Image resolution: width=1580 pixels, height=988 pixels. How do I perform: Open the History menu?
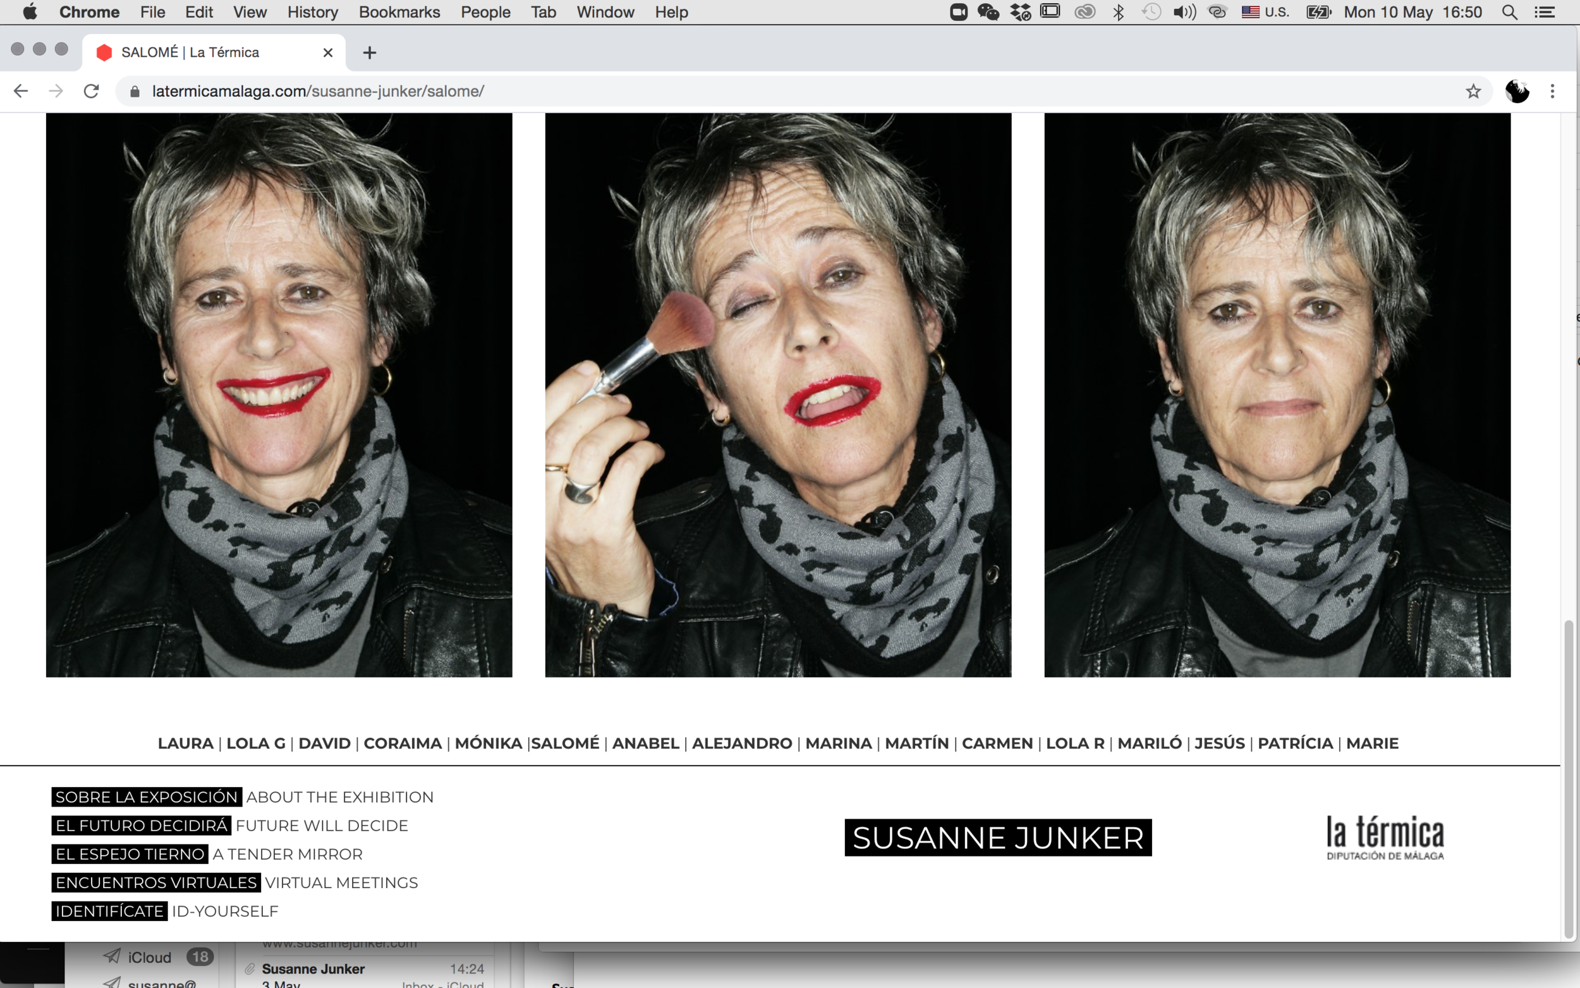coord(312,13)
